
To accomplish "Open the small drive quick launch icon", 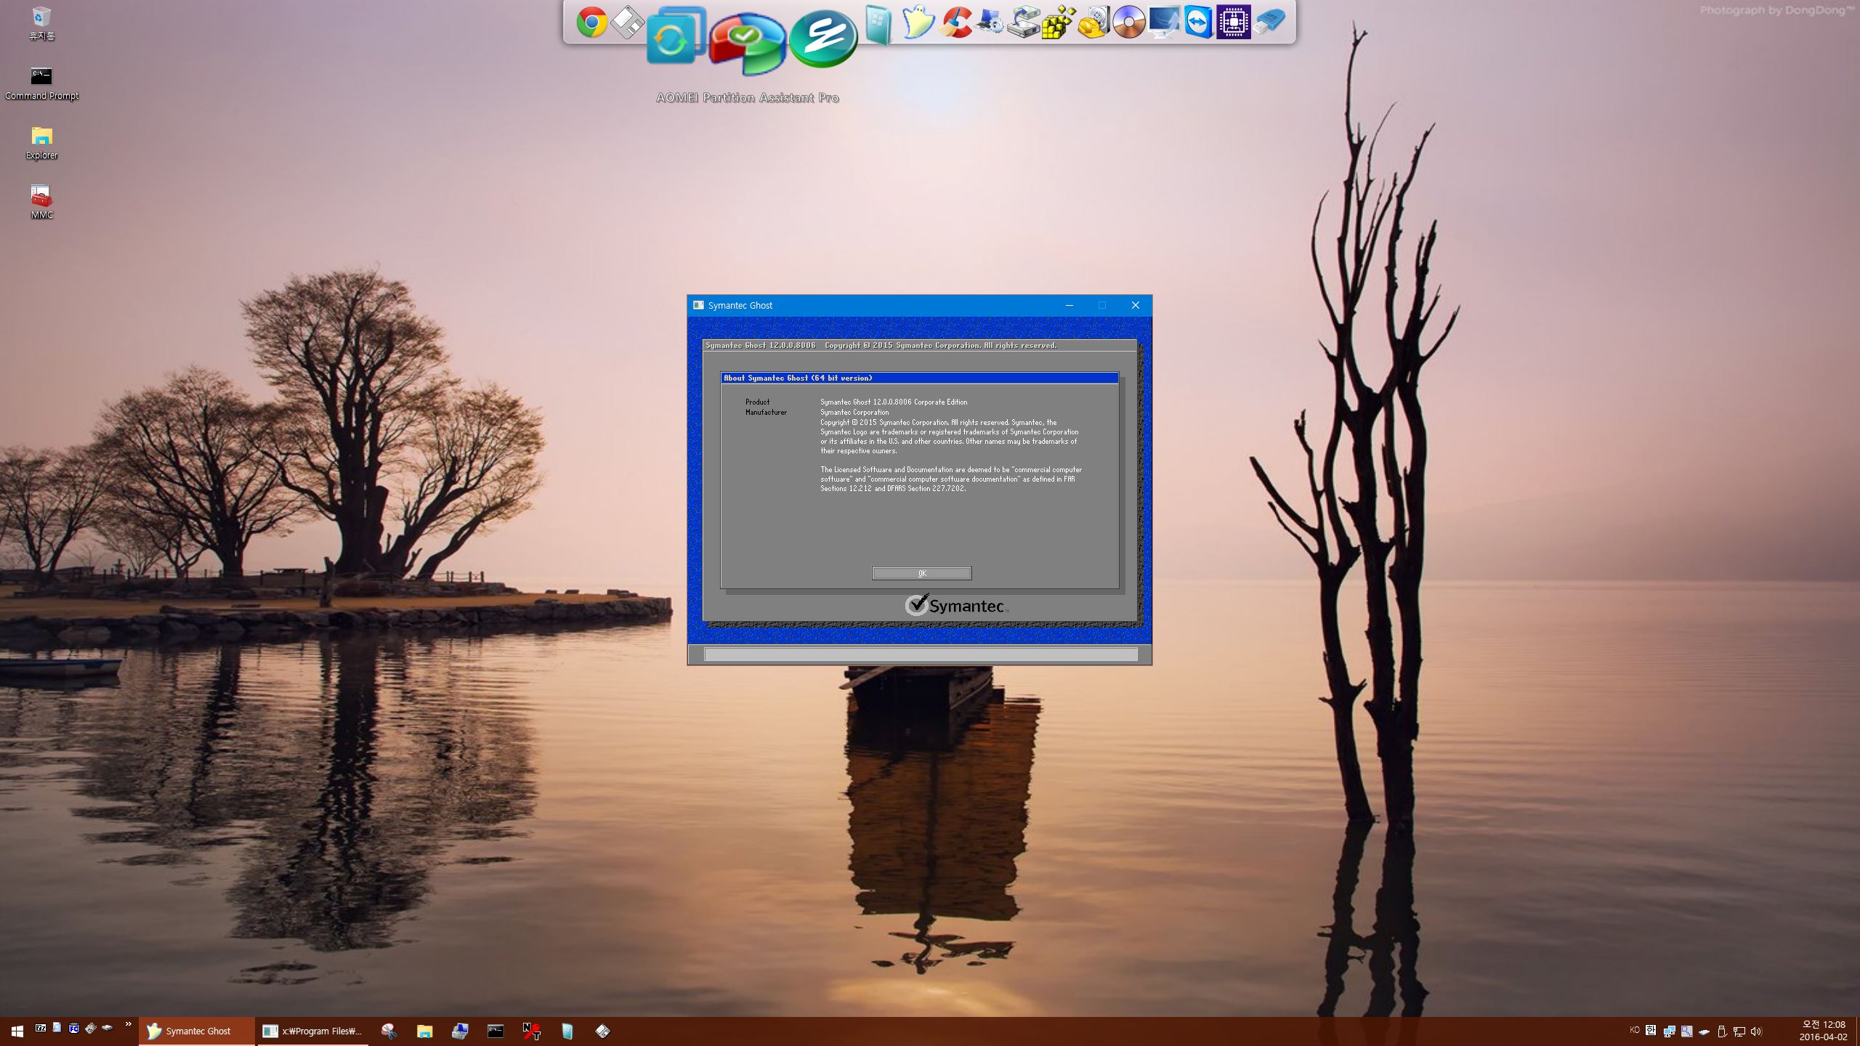I will (x=107, y=1028).
